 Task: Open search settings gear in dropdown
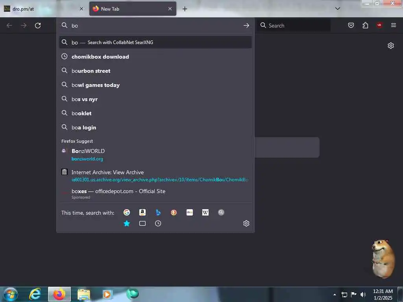point(246,223)
